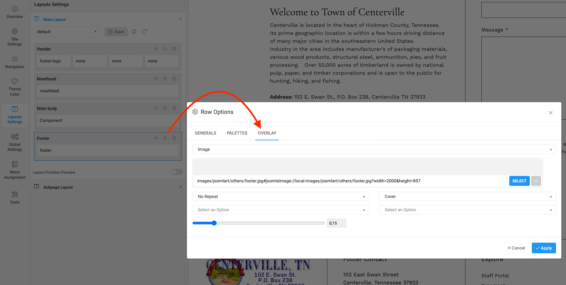Close the Row Options dialog
The image size is (566, 285).
pos(551,113)
